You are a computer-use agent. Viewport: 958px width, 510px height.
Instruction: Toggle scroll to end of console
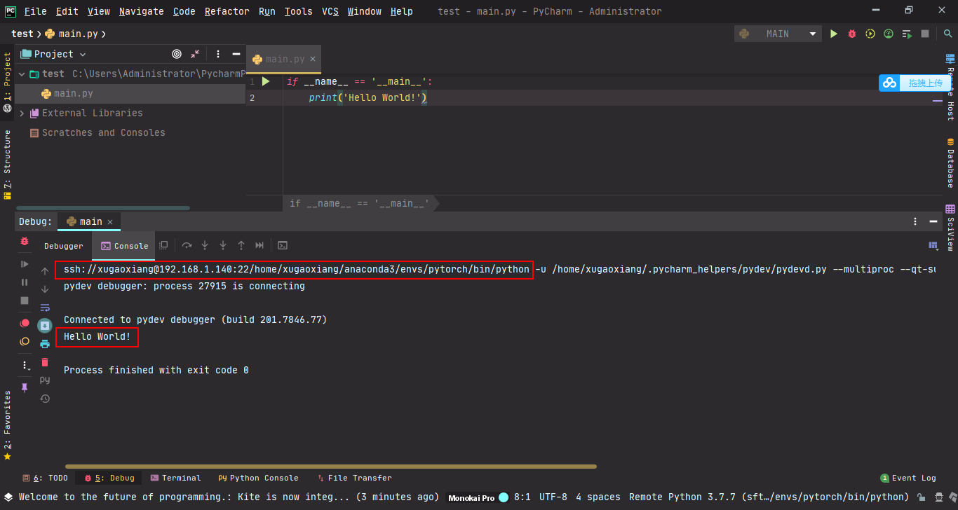45,326
